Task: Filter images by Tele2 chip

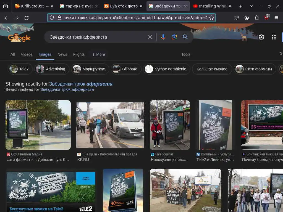Action: tap(20, 69)
